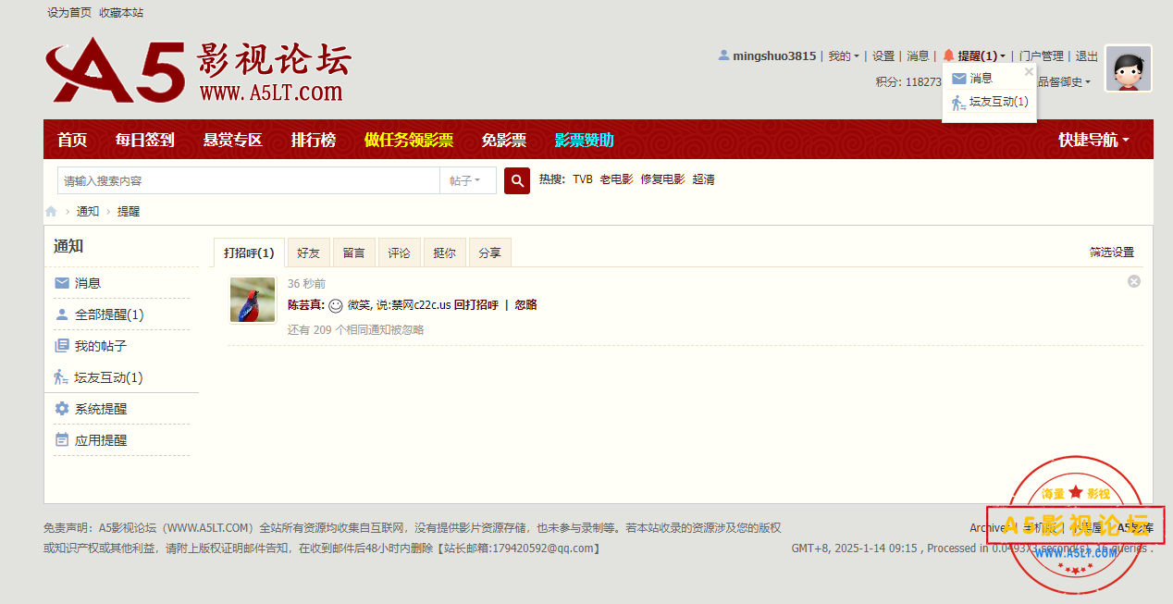Dismiss the notification with the gray circle X

(x=1134, y=281)
